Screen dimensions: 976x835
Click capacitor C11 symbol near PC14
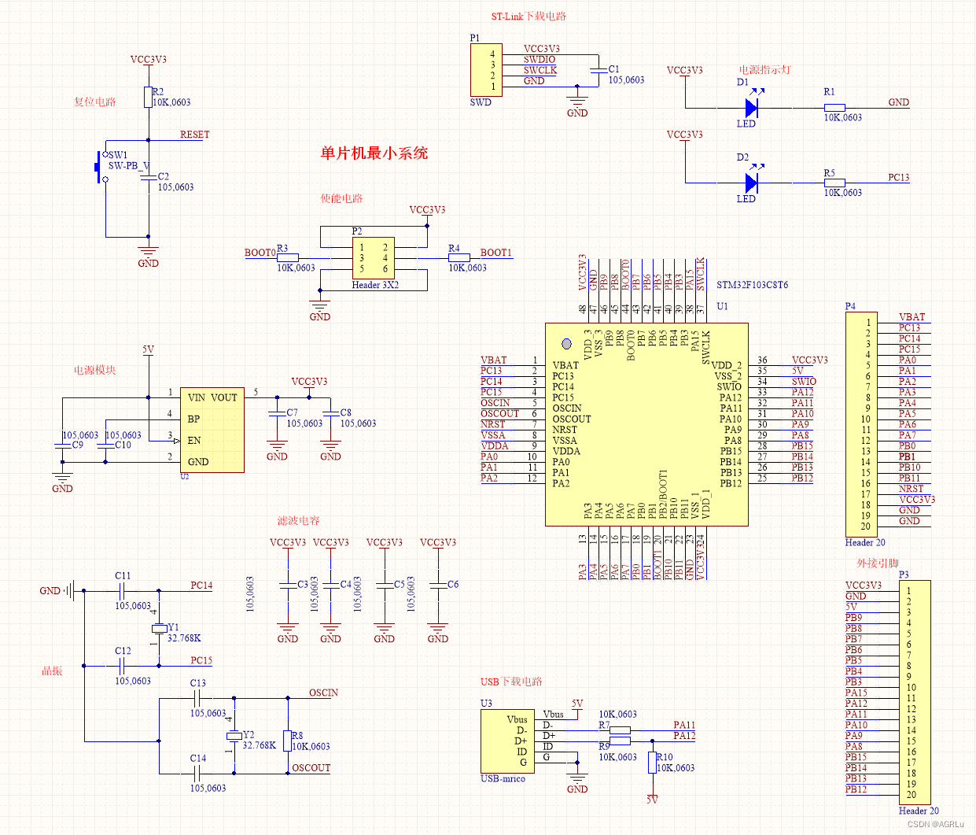122,590
